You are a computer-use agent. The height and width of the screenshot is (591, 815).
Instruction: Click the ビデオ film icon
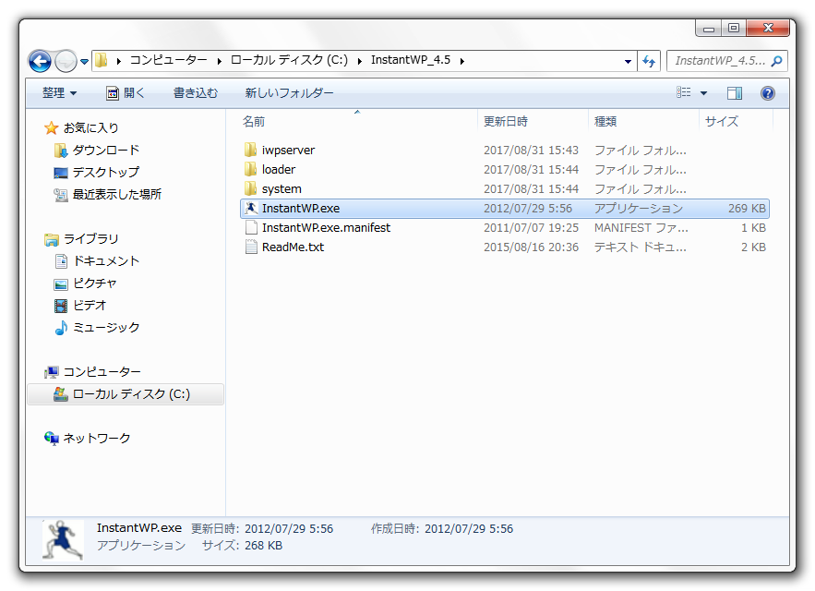(x=61, y=306)
